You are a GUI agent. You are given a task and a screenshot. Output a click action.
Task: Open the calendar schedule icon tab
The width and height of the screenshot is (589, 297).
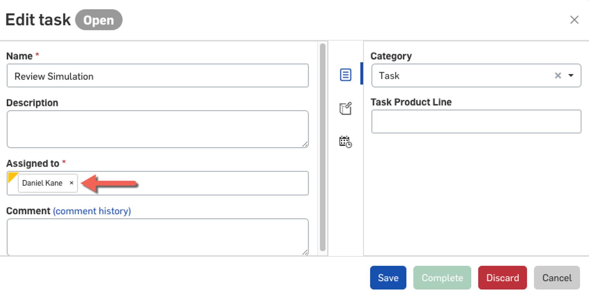click(345, 142)
